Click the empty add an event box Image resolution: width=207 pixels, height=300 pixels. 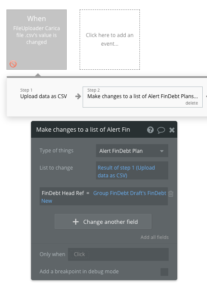110,40
